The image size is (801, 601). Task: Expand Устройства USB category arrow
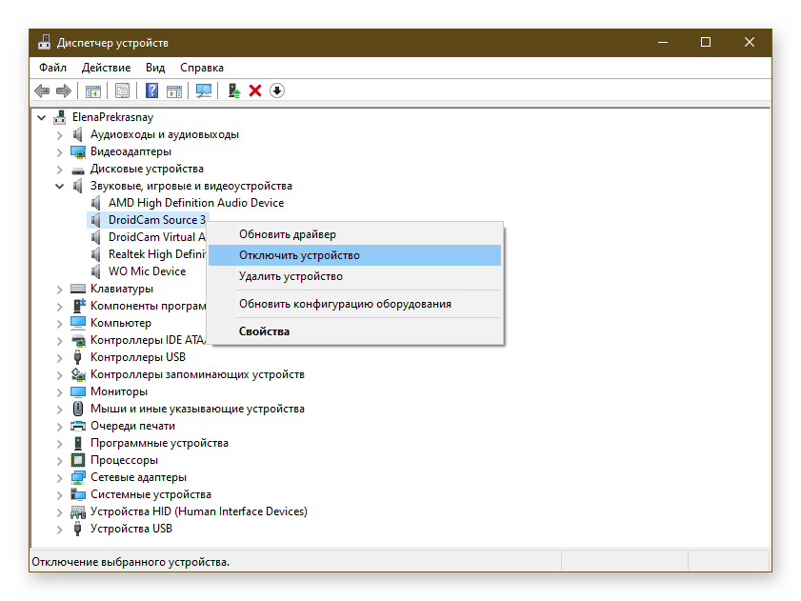pyautogui.click(x=59, y=530)
